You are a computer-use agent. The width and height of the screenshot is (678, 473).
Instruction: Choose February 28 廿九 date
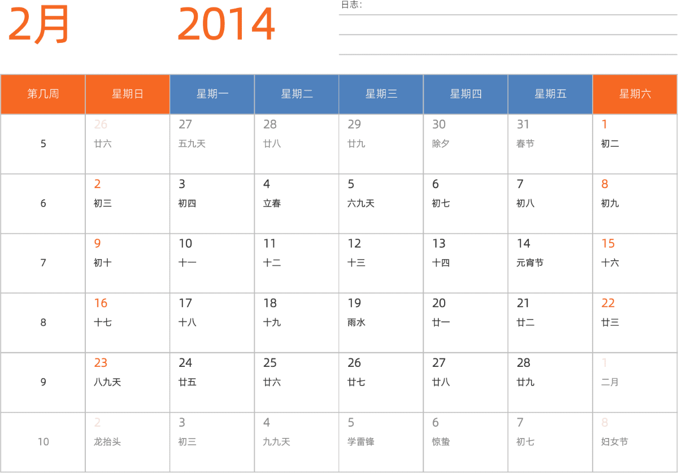click(550, 382)
